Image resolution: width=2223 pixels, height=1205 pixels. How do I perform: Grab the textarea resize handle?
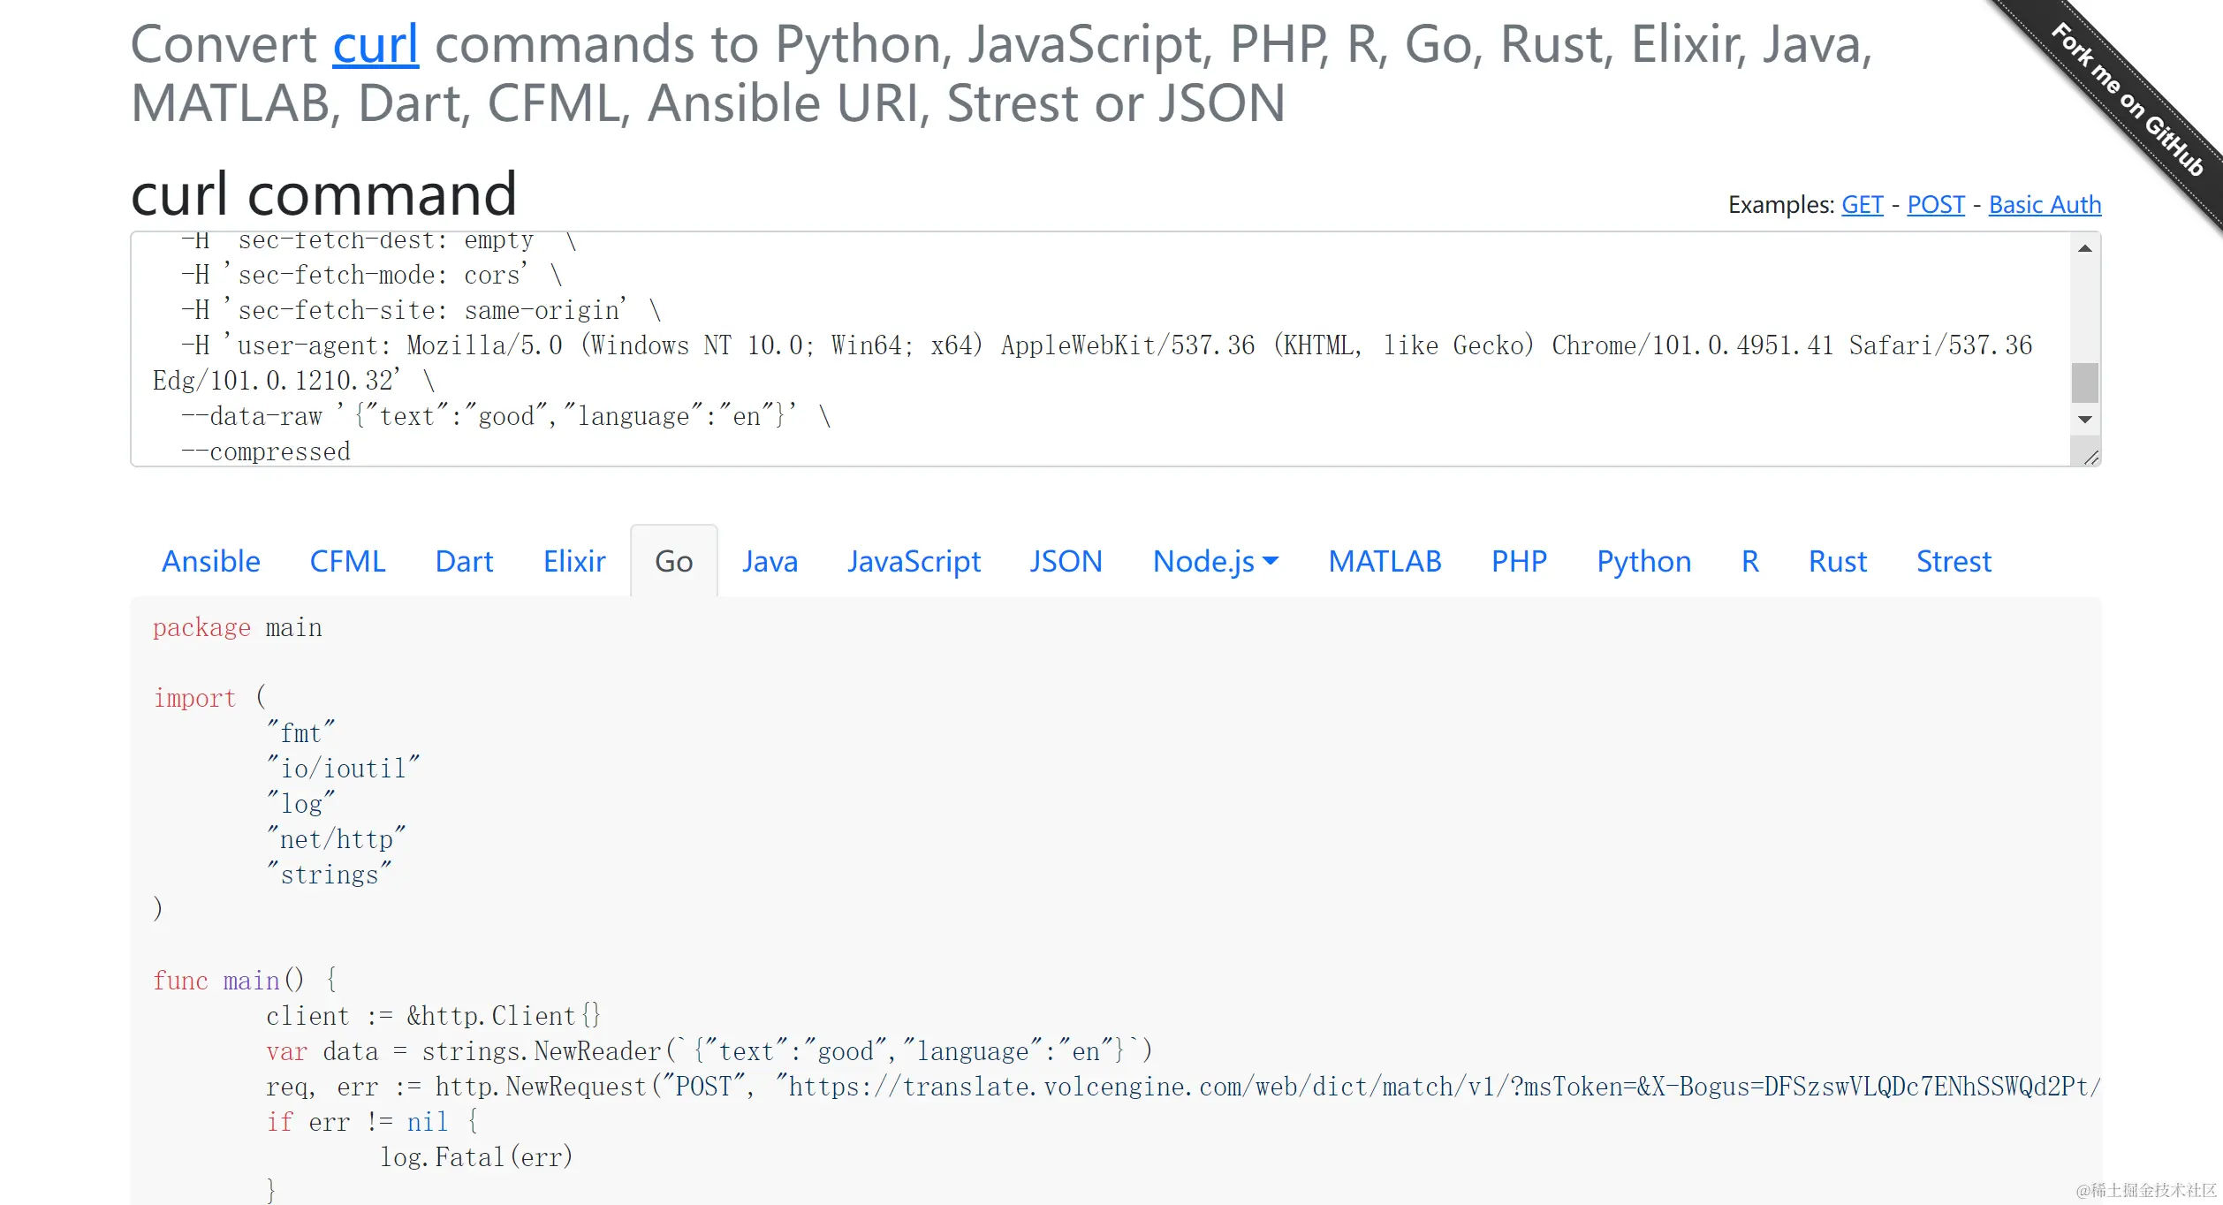[x=2090, y=458]
